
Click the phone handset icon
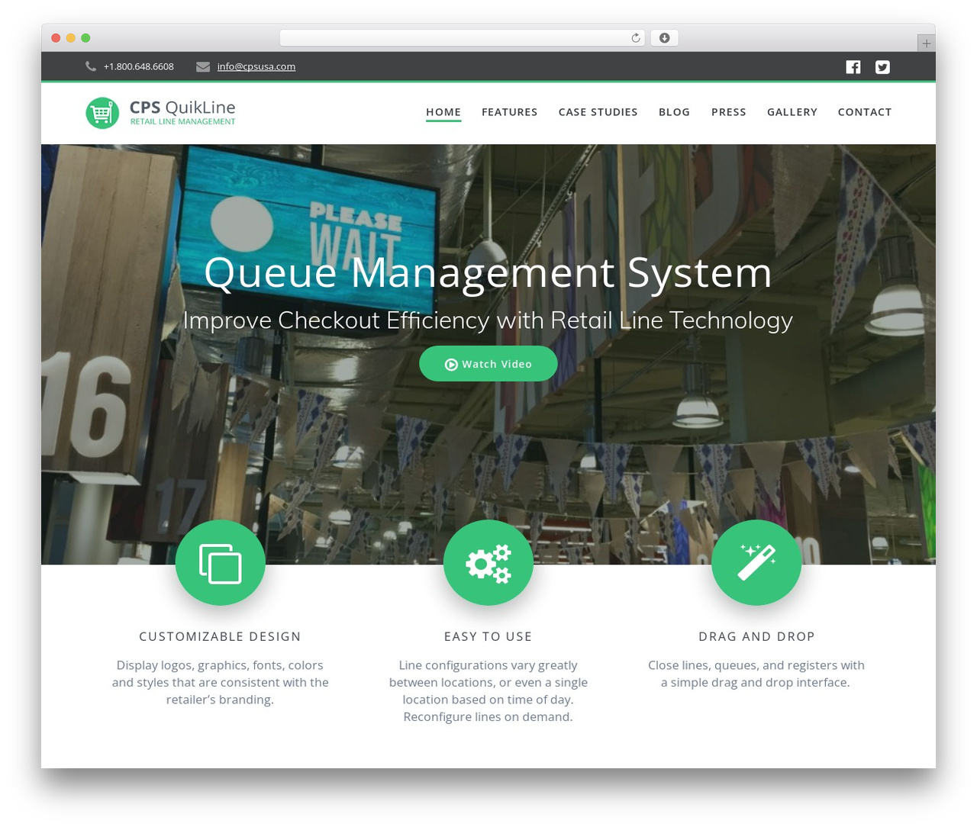(x=91, y=66)
